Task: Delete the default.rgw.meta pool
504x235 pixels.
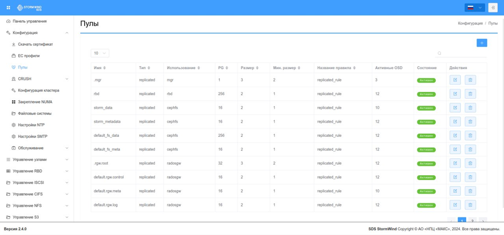Action: (470, 191)
